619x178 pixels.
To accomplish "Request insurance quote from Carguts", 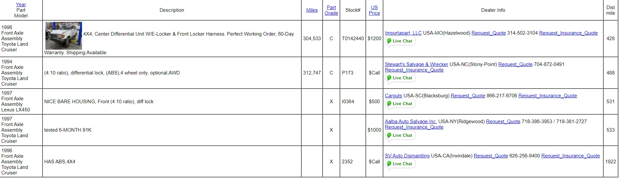I will pos(547,96).
